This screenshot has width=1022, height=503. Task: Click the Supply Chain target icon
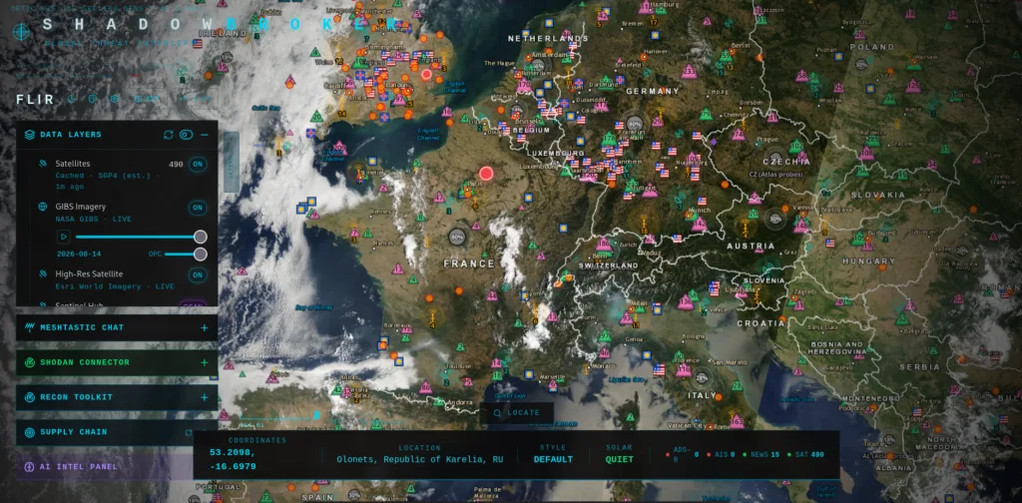[x=29, y=432]
